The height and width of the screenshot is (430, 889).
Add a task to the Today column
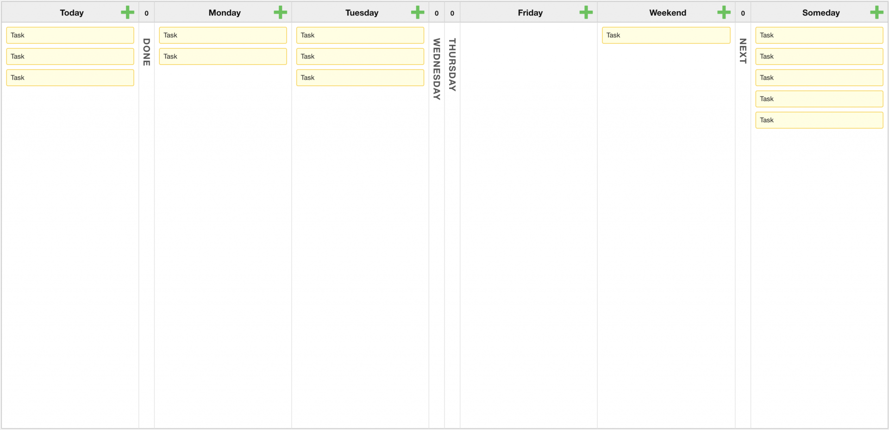(127, 13)
